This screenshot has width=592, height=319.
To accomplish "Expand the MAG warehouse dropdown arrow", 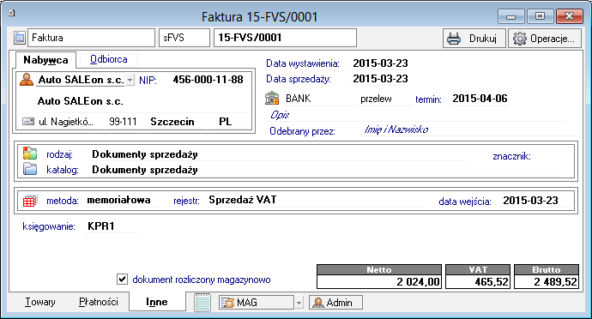I will 299,303.
